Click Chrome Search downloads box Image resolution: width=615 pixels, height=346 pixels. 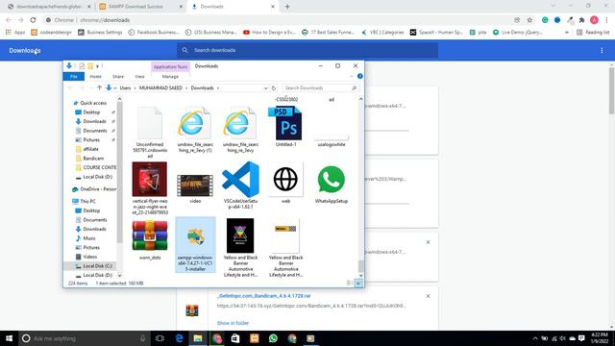click(307, 50)
